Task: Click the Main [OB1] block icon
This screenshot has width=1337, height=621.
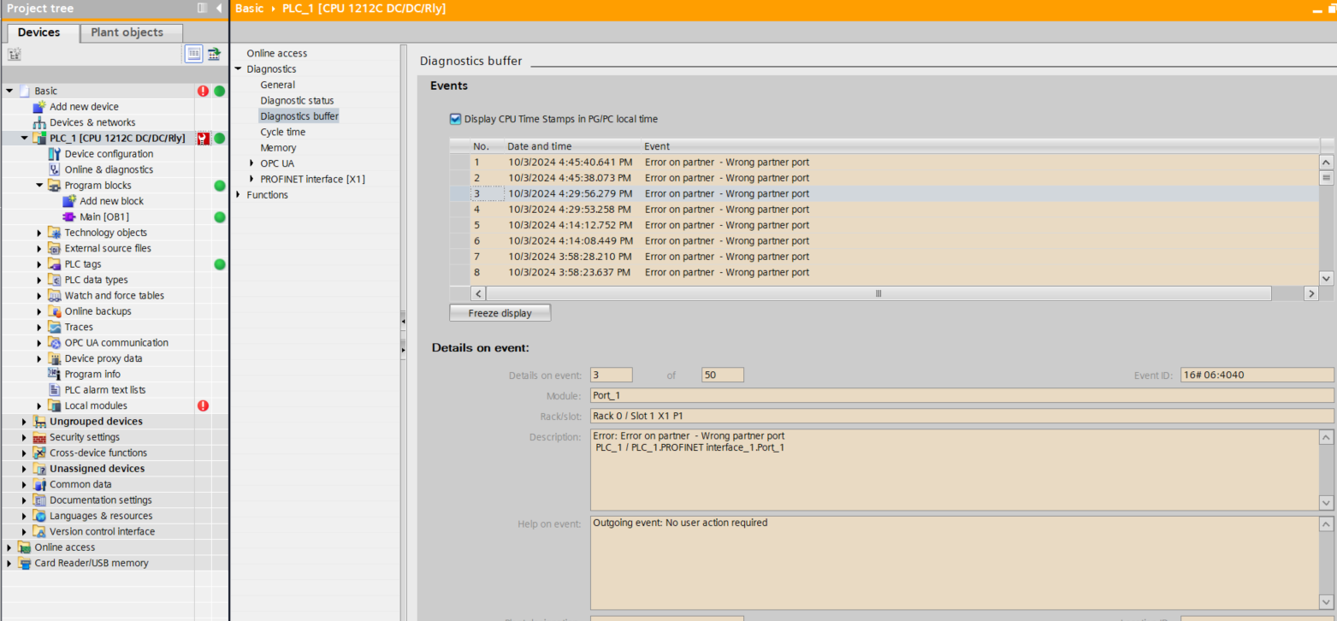Action: [69, 217]
